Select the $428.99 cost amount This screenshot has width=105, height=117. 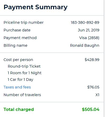pyautogui.click(x=92, y=60)
